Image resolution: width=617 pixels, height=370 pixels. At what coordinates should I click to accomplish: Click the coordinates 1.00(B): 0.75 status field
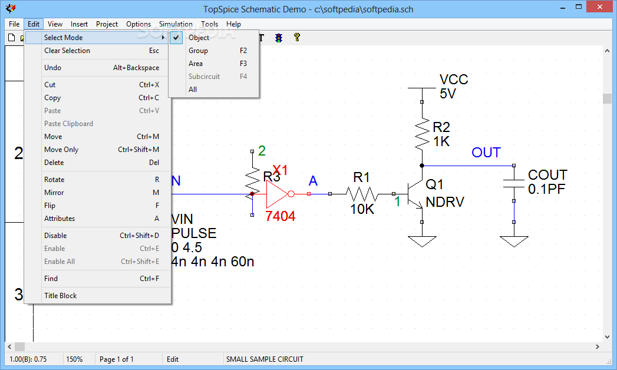[28, 359]
